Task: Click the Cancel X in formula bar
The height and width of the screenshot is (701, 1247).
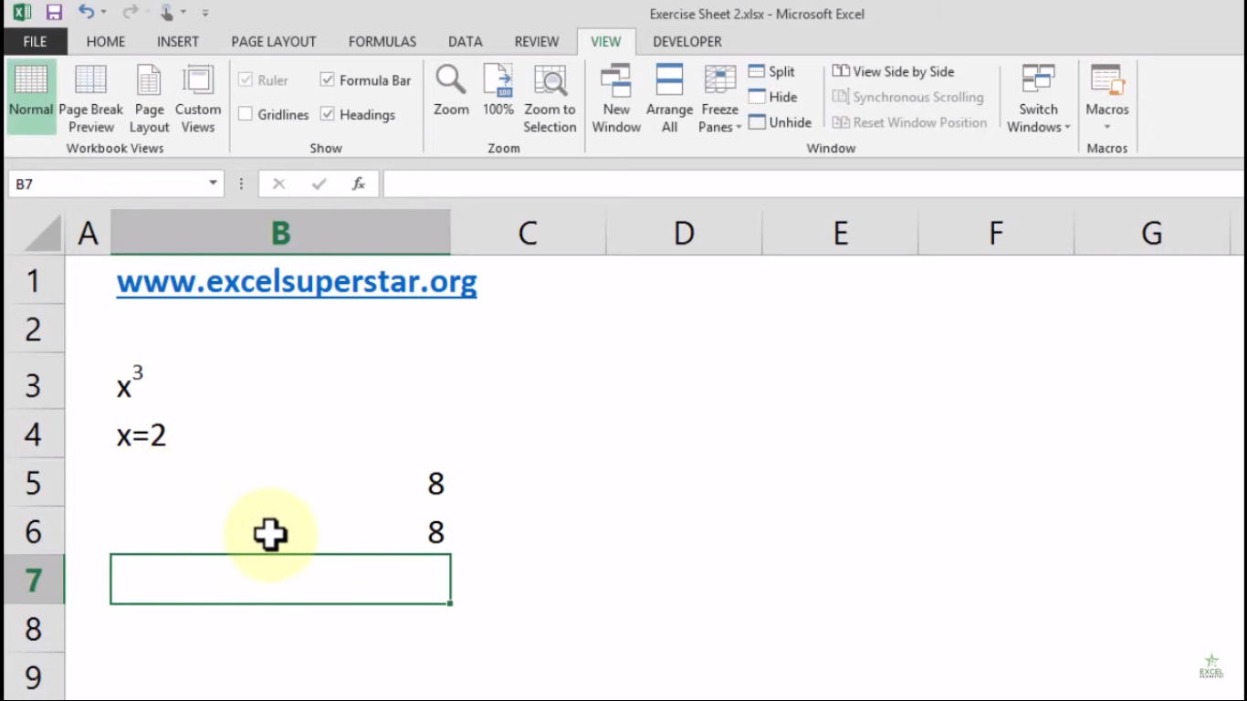Action: 278,183
